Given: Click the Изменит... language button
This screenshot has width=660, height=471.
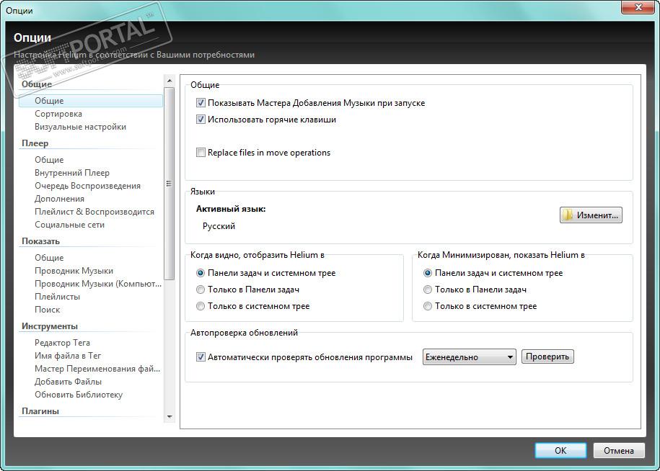Looking at the screenshot, I should (x=591, y=215).
